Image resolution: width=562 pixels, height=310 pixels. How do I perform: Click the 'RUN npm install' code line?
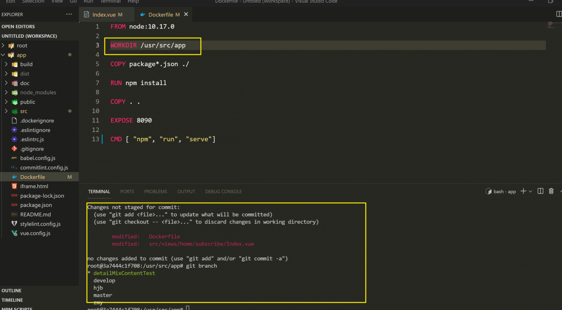[138, 83]
